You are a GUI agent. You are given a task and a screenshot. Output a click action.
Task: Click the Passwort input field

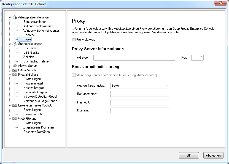point(140,102)
